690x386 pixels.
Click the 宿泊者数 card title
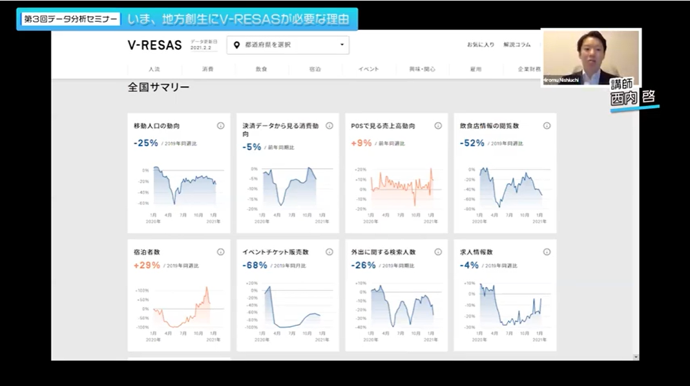pos(147,252)
